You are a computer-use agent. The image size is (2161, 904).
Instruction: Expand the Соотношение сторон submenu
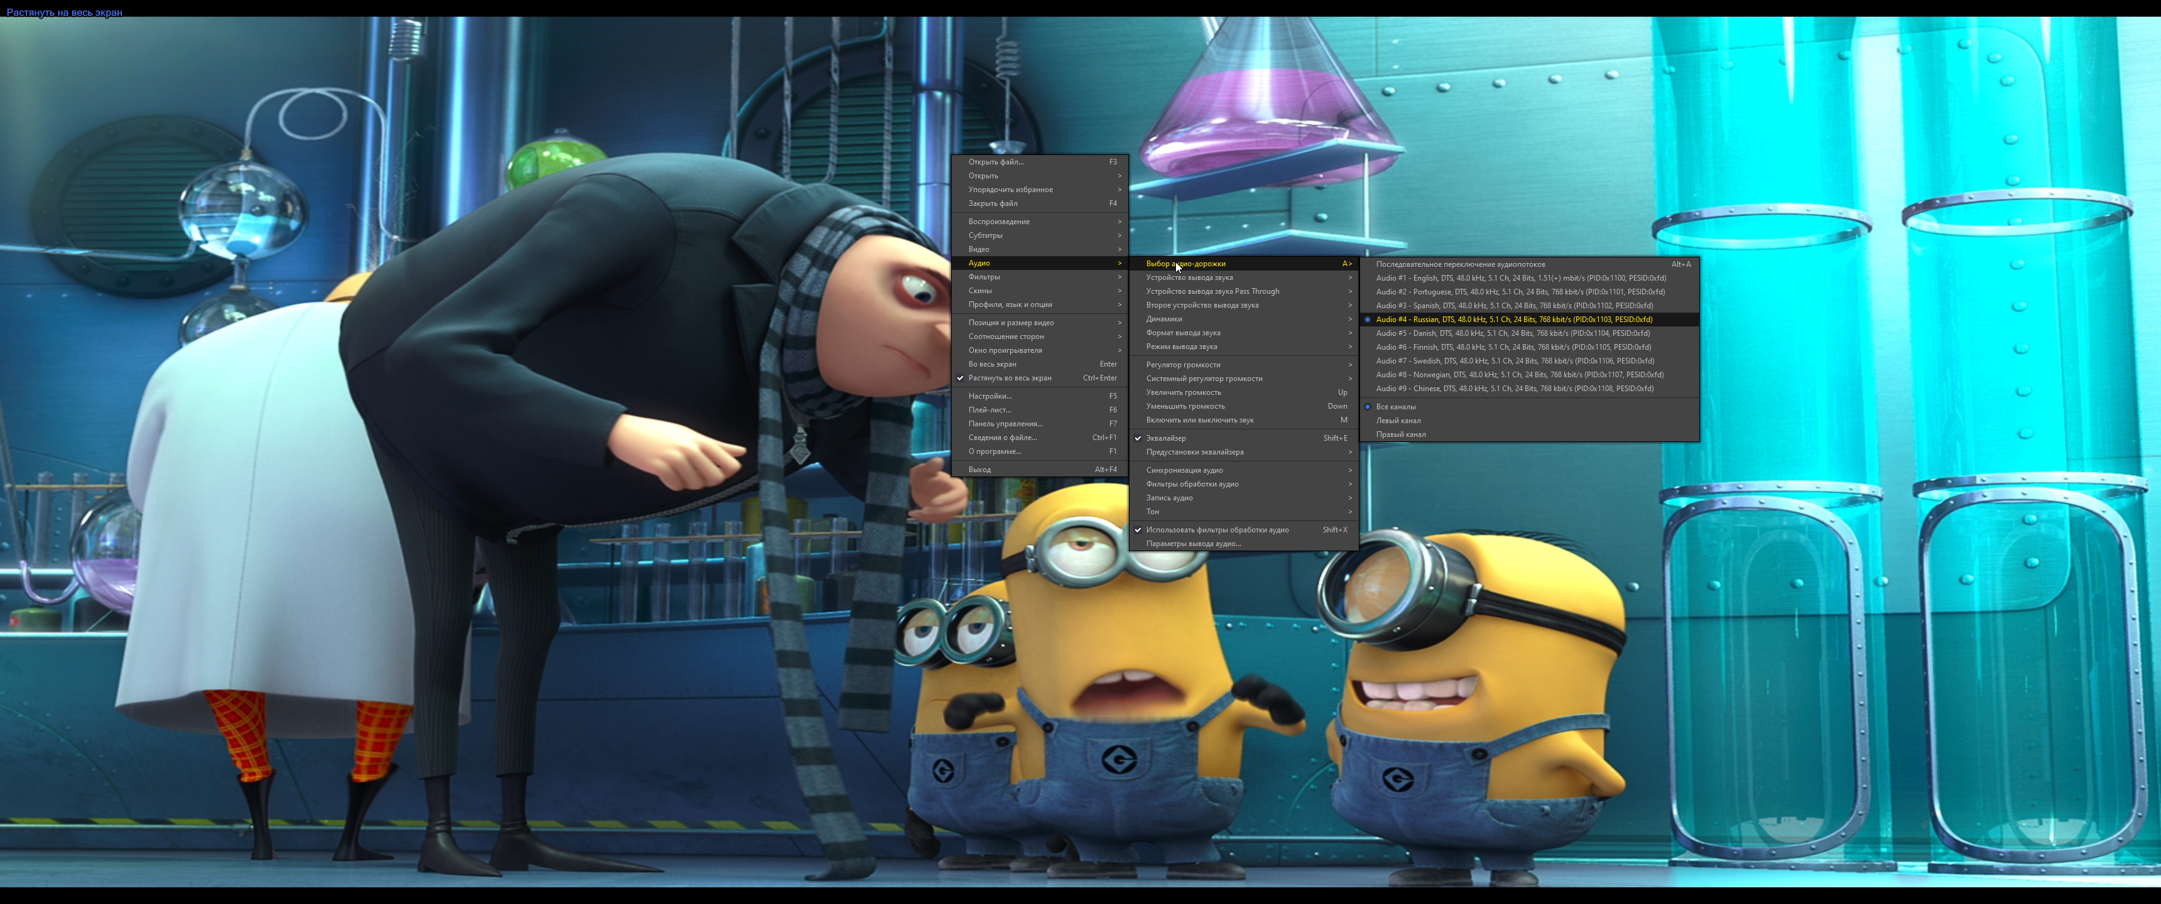(x=1006, y=336)
